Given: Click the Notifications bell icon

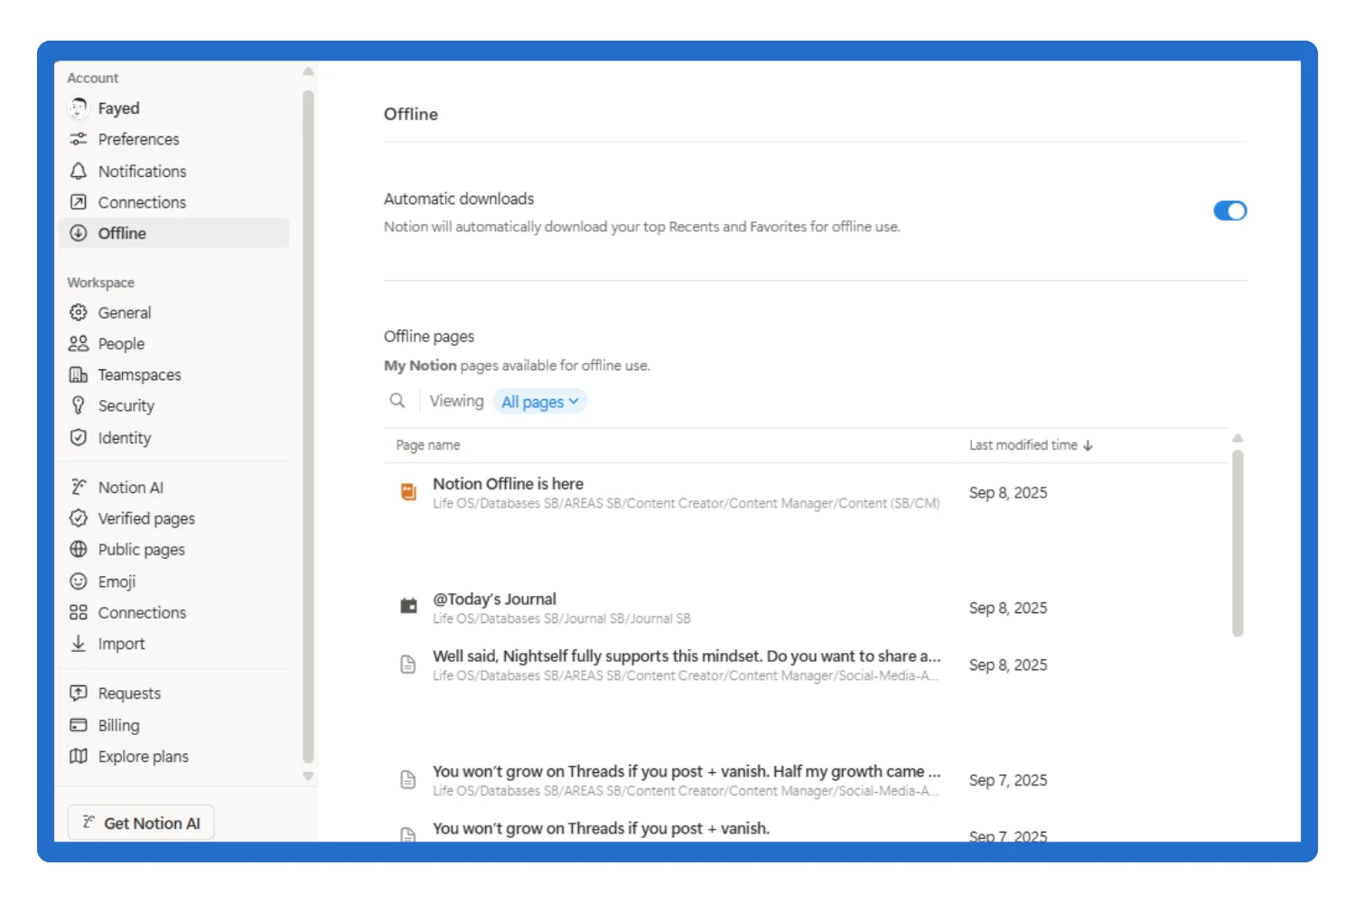Looking at the screenshot, I should click(79, 171).
